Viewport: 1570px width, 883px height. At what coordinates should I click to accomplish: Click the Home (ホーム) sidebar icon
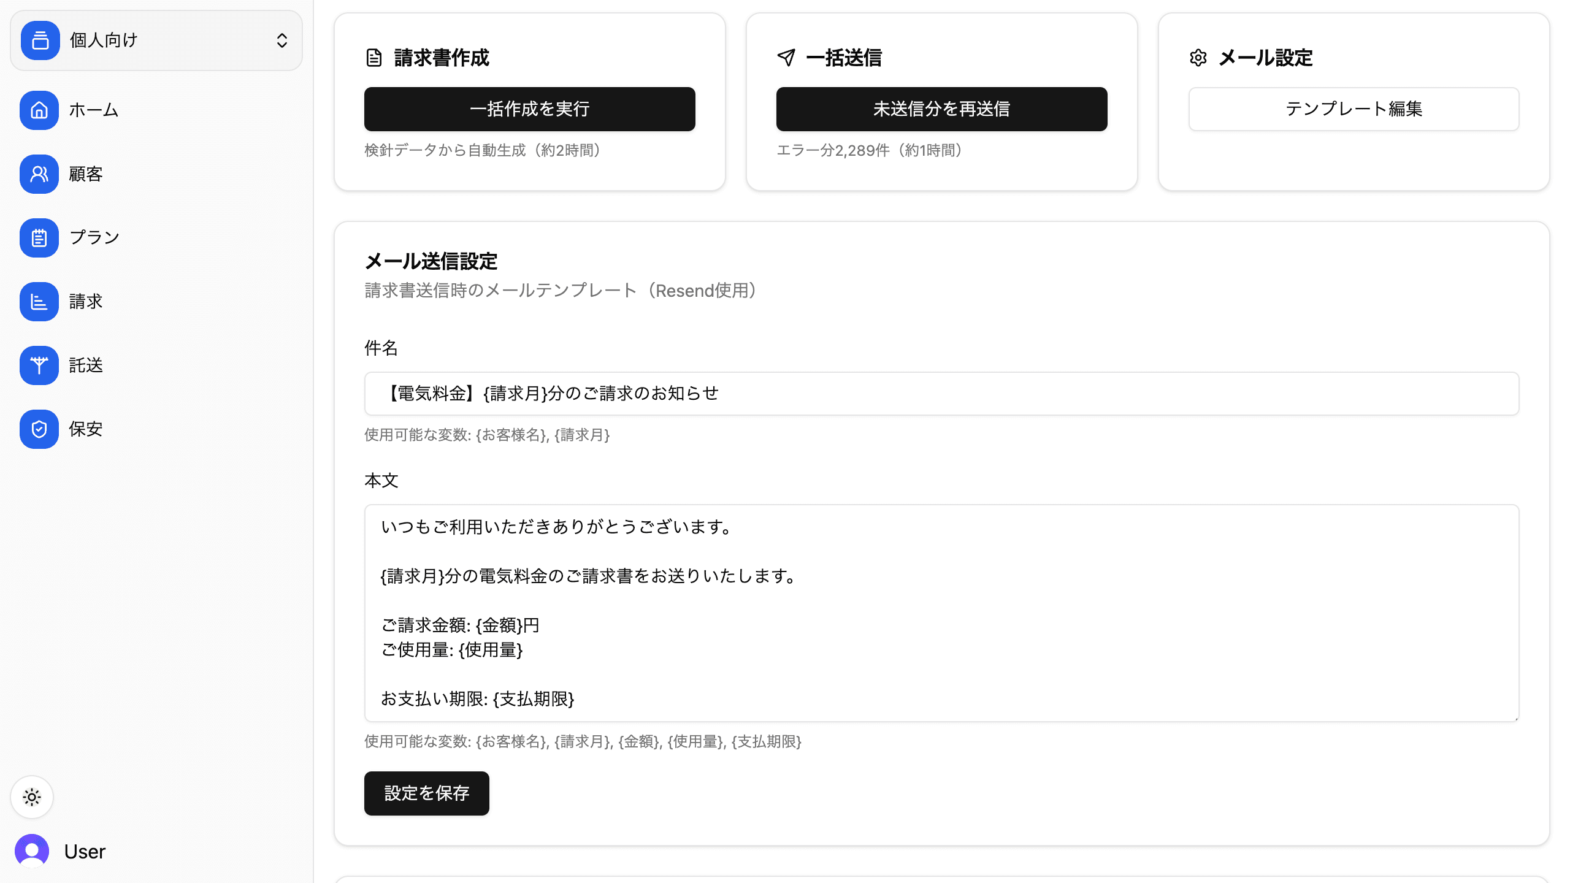[x=39, y=110]
